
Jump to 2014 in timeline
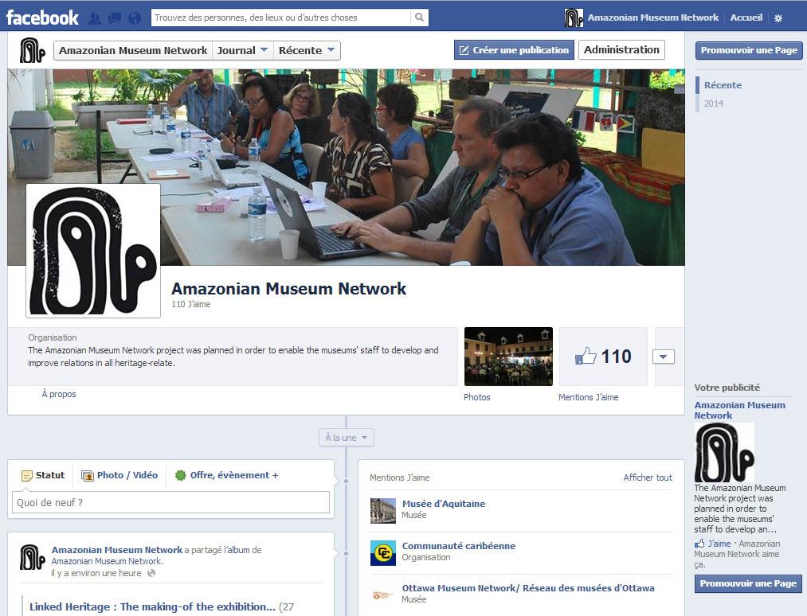[714, 103]
